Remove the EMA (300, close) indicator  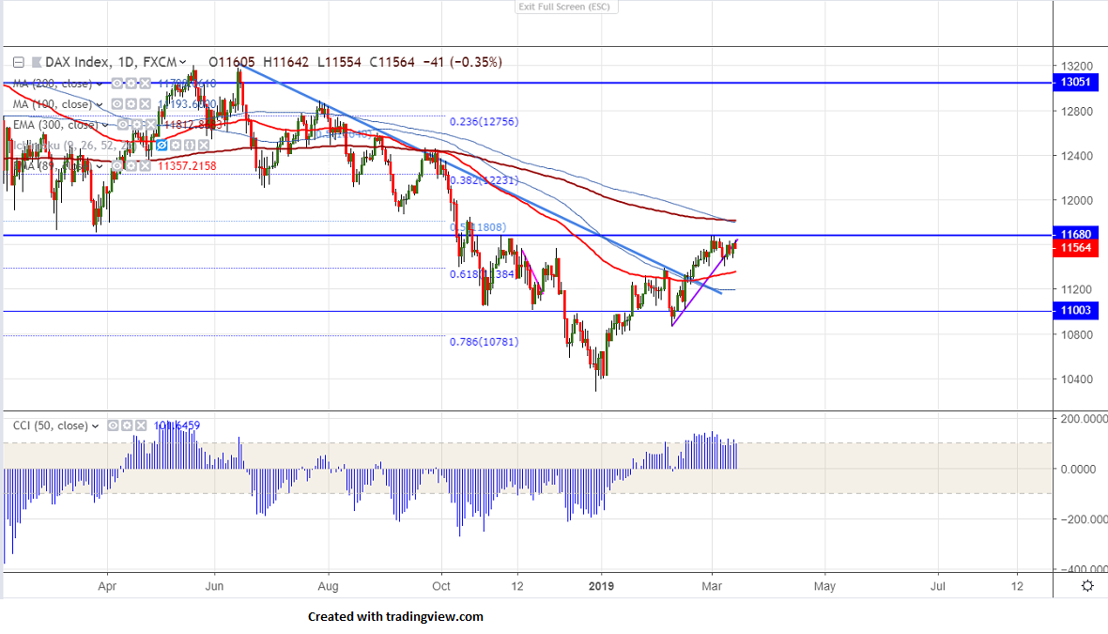point(150,124)
